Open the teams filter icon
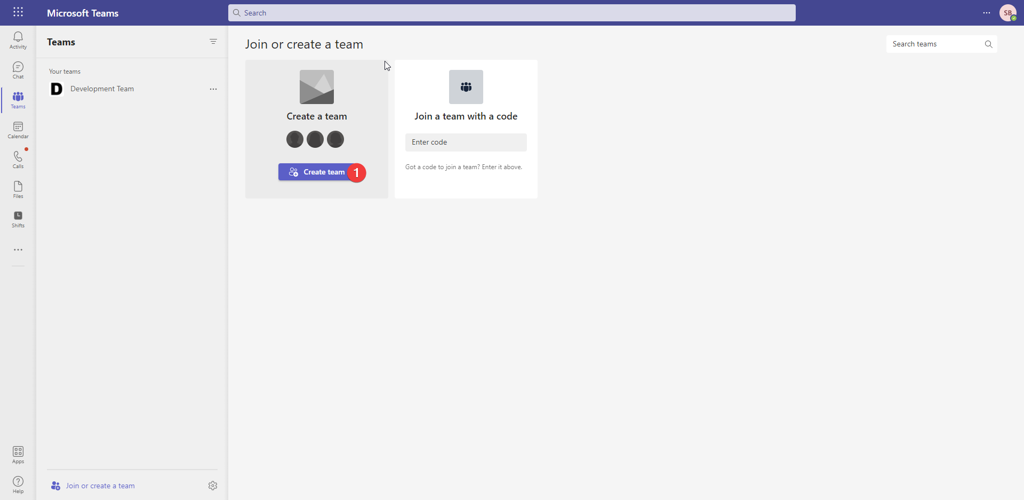1024x500 pixels. [213, 42]
